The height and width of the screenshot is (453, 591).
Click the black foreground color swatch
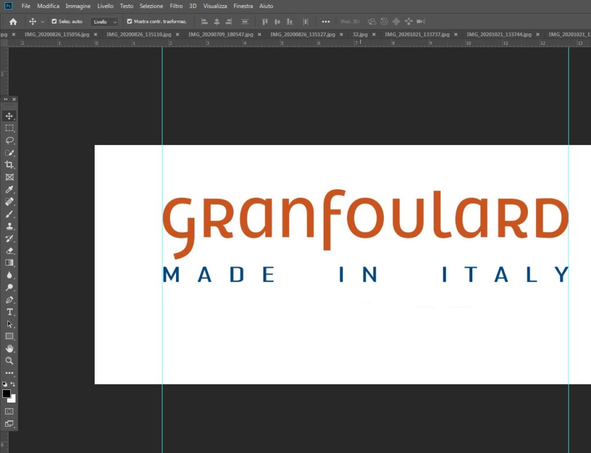(x=7, y=393)
